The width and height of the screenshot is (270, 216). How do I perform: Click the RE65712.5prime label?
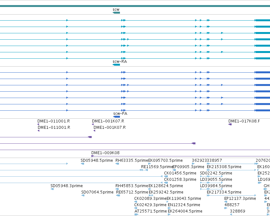[x=132, y=192]
